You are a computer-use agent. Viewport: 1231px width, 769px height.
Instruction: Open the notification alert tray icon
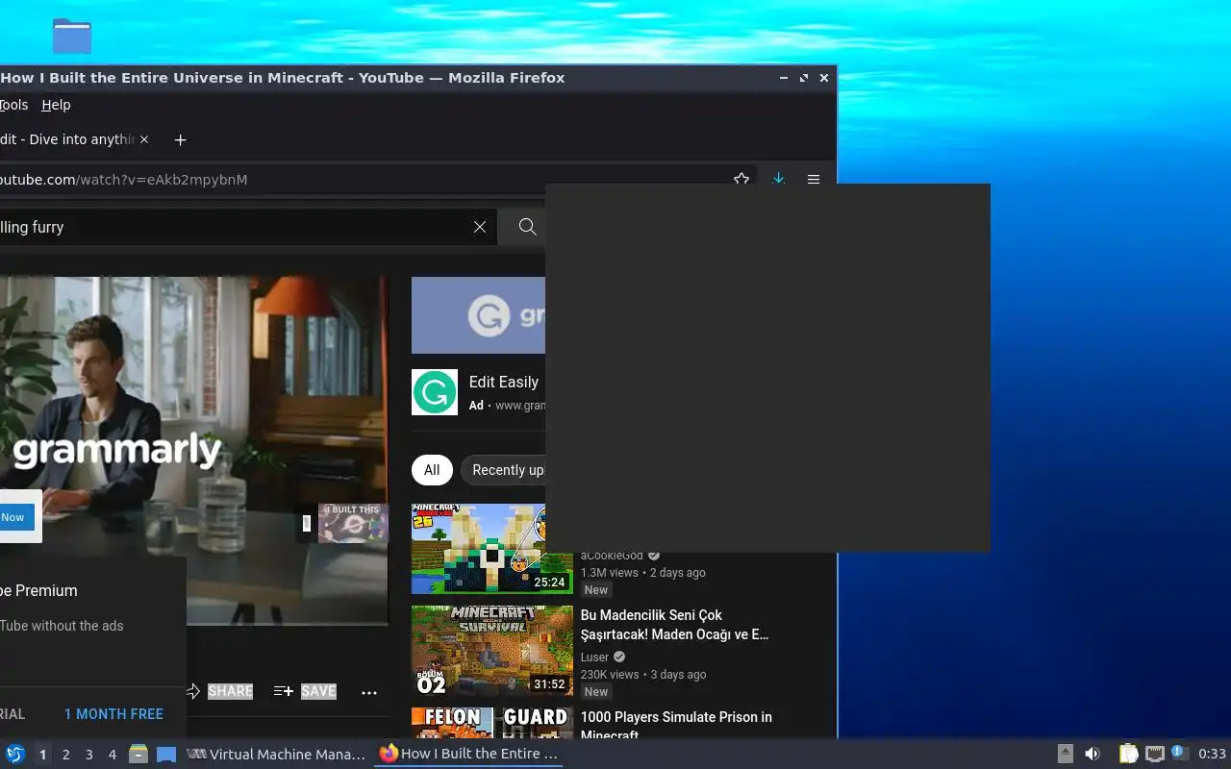[x=1179, y=753]
